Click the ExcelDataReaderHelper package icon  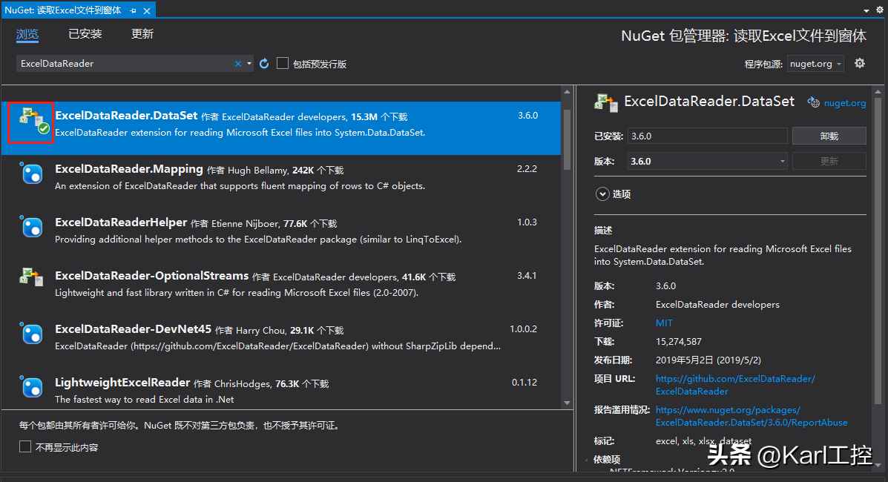32,227
